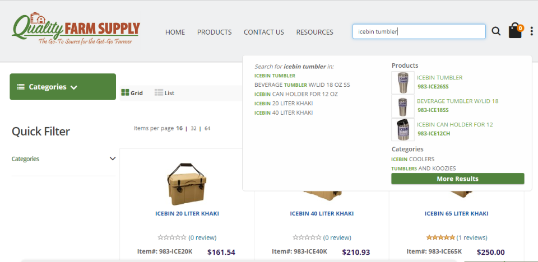
Task: Click star rating of ICEBIN 65 LITER KHAKI
Action: point(440,237)
